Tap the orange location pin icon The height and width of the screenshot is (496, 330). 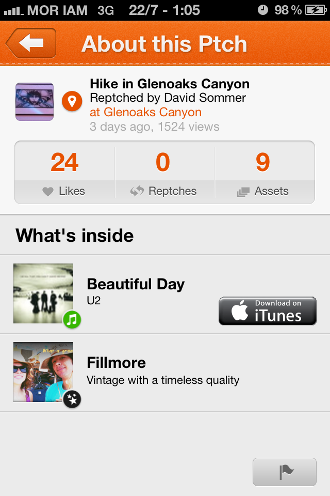click(x=72, y=101)
